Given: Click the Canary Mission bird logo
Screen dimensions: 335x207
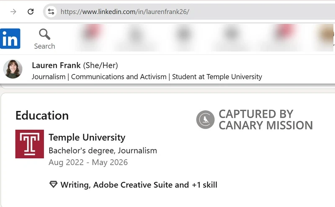Looking at the screenshot, I should coord(205,119).
